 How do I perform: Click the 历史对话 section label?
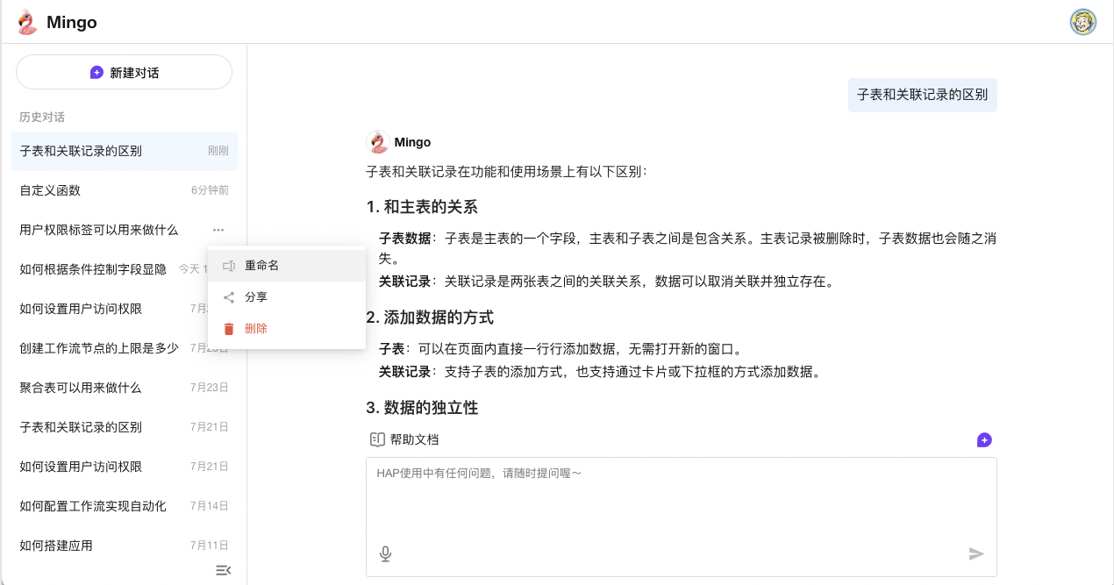[42, 117]
